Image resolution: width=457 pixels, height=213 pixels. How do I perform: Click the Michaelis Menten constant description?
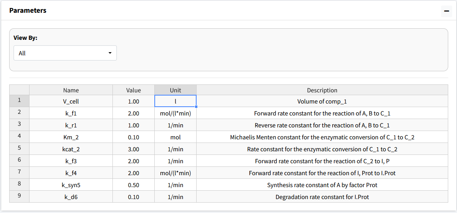pos(322,137)
